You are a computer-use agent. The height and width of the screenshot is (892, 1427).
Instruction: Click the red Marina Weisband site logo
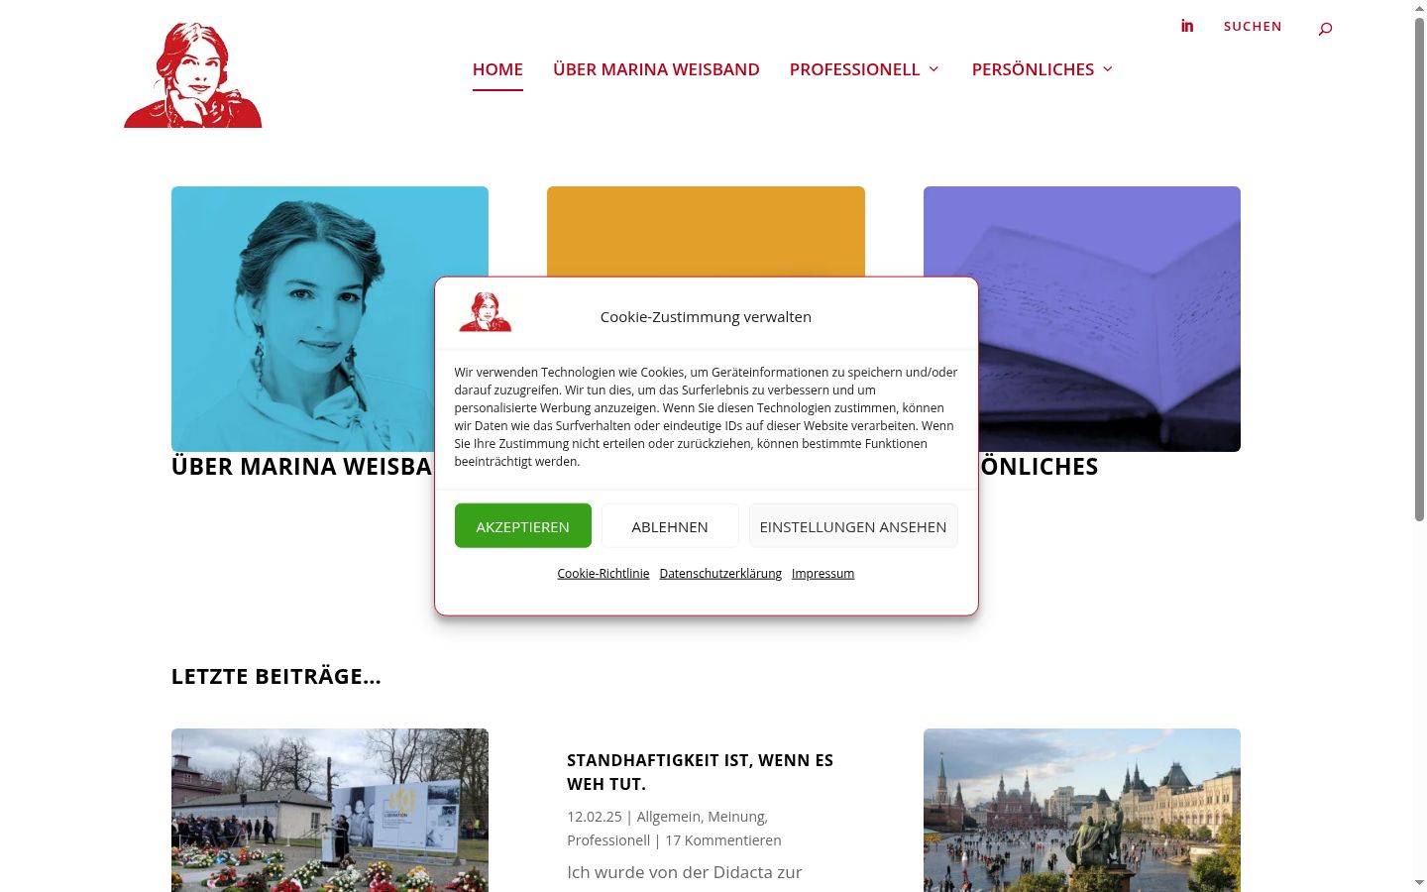(193, 75)
